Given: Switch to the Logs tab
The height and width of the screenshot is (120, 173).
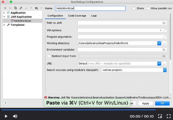Looking at the screenshot, I should (x=94, y=16).
